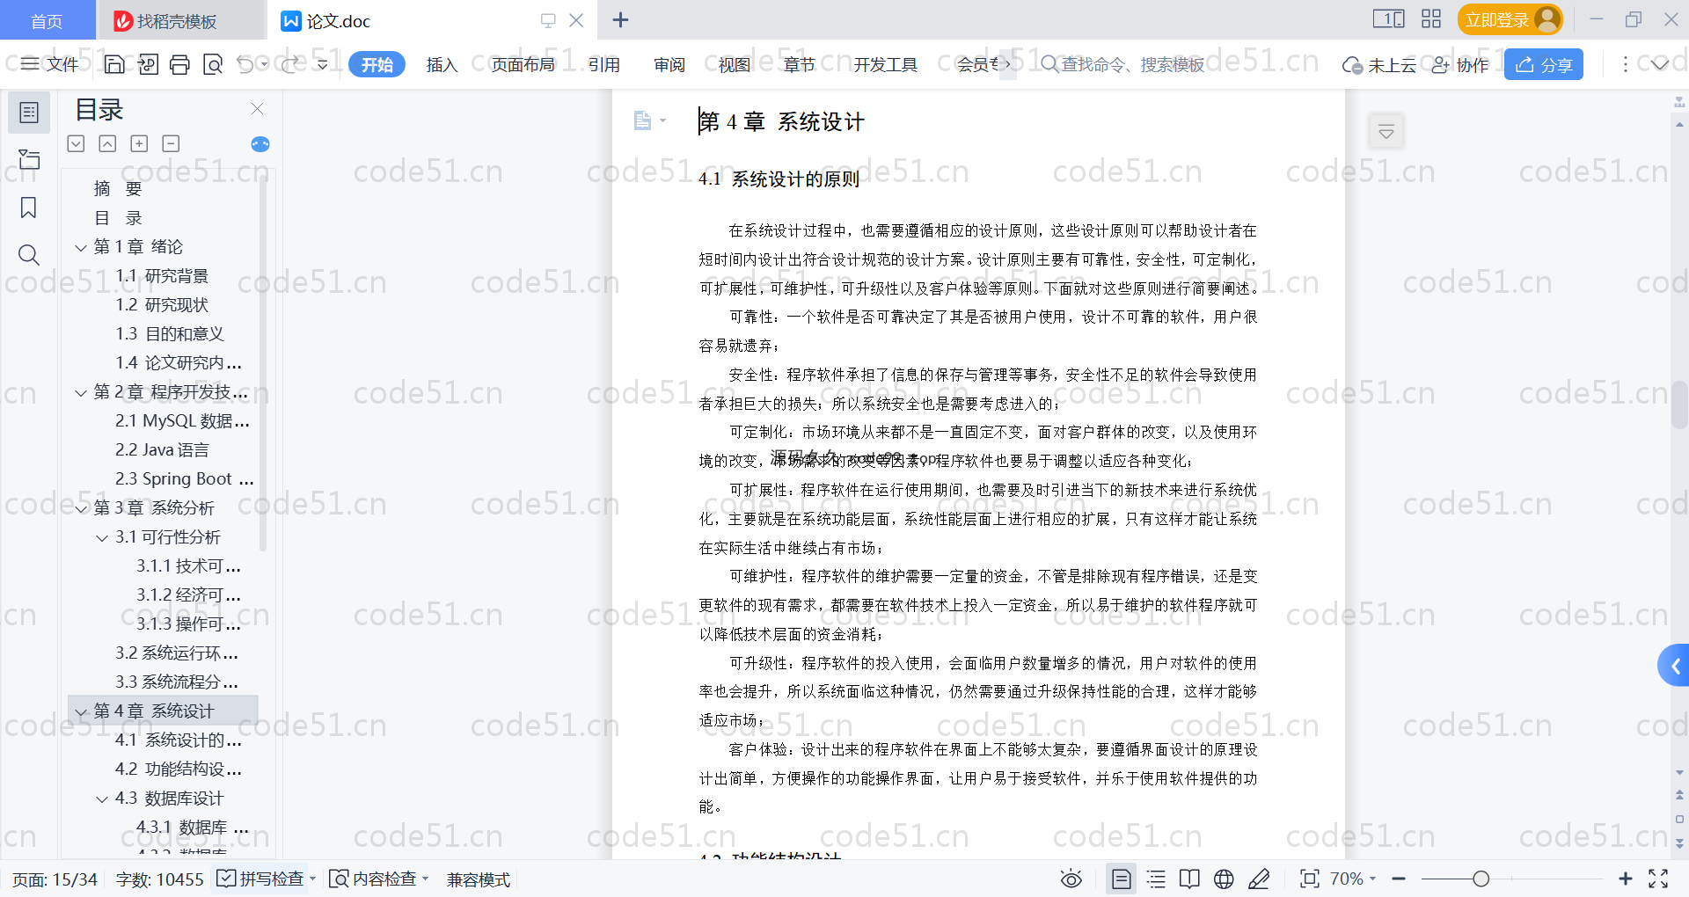
Task: Click the promote heading plus icon
Action: coord(139,143)
